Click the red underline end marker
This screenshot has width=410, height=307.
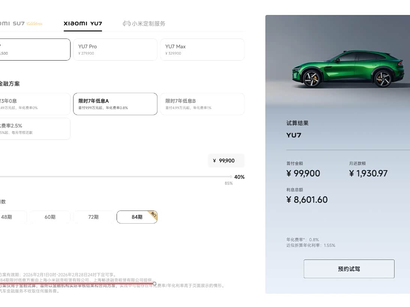tap(154, 283)
